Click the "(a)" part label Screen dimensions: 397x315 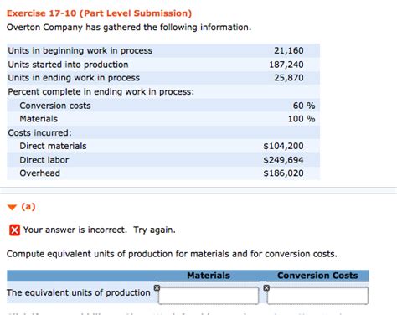pyautogui.click(x=28, y=207)
